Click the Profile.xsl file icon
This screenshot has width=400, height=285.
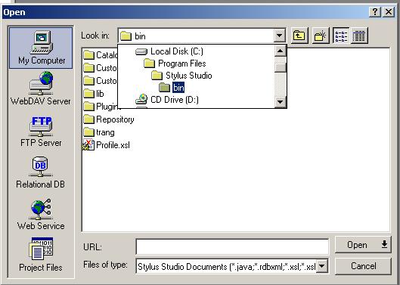[88, 145]
